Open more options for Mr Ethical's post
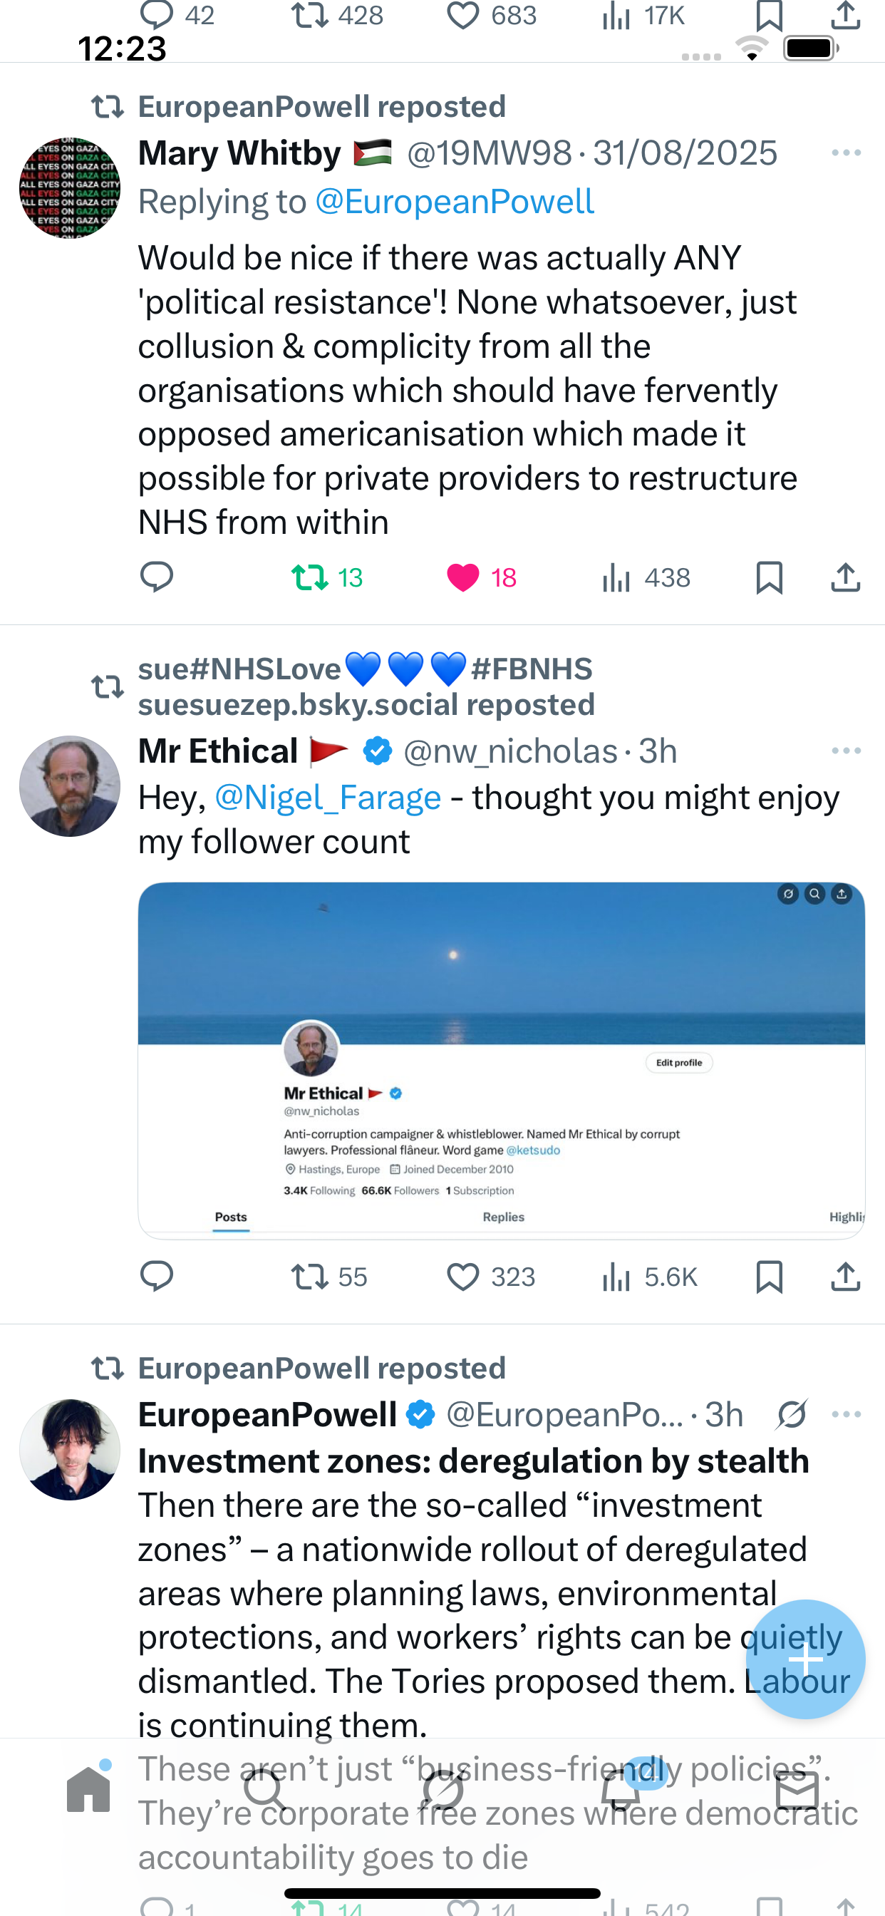Viewport: 885px width, 1916px height. coord(846,751)
